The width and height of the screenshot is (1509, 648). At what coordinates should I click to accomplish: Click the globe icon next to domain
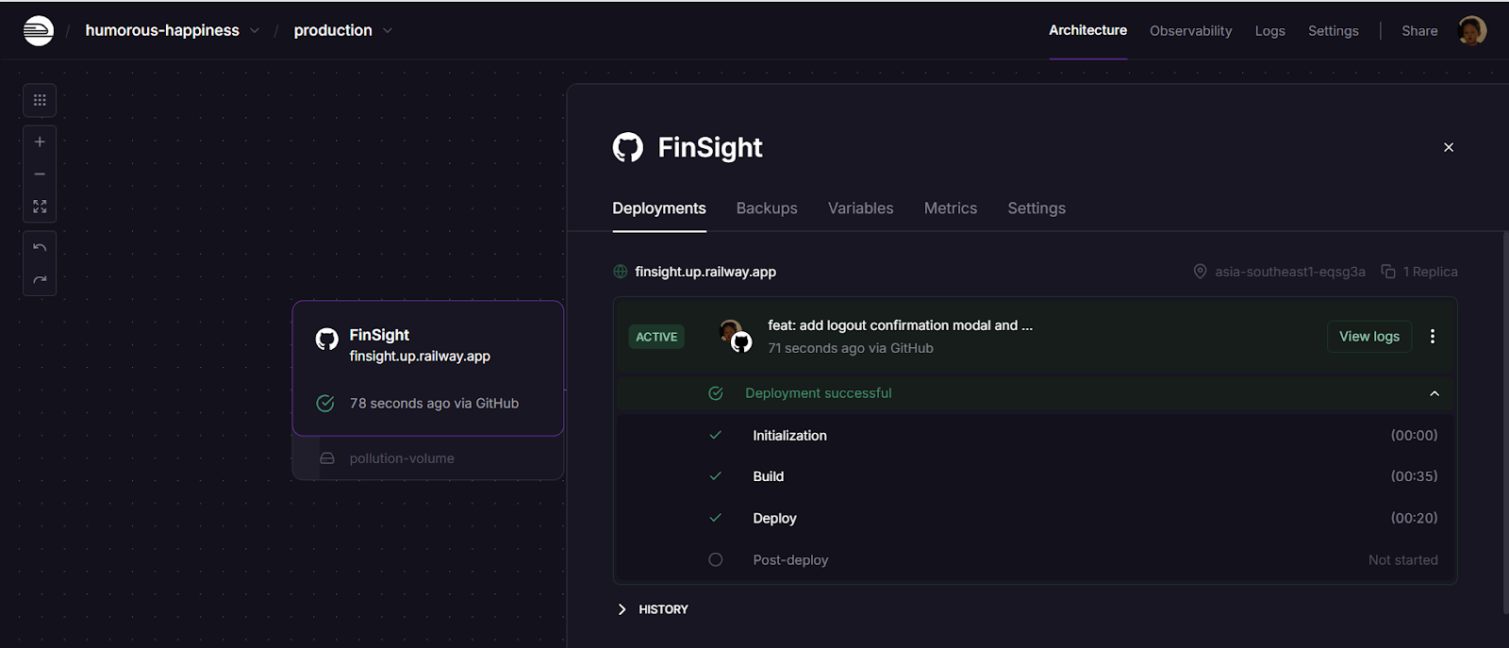pyautogui.click(x=621, y=272)
